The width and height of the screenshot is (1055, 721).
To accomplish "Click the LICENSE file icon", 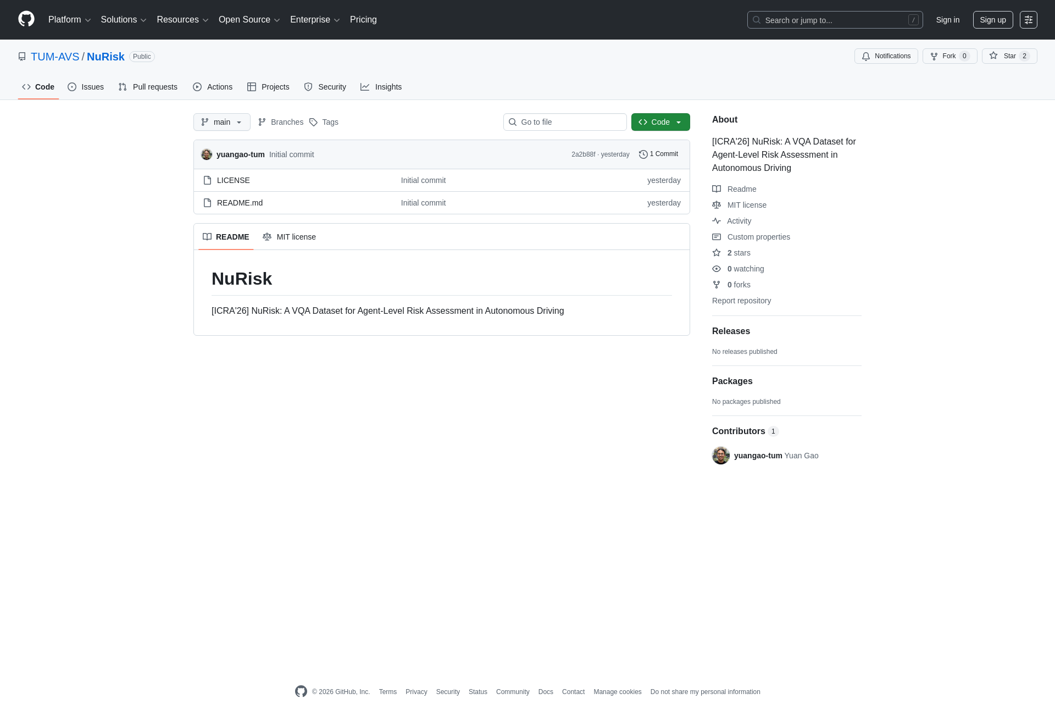I will pos(207,180).
